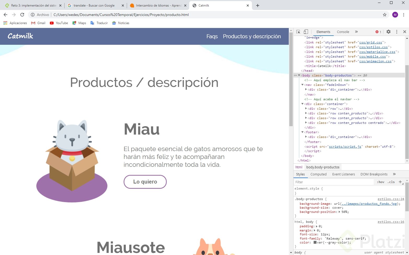Image resolution: width=409 pixels, height=255 pixels.
Task: Collapse the footer element node
Action: pos(302,132)
